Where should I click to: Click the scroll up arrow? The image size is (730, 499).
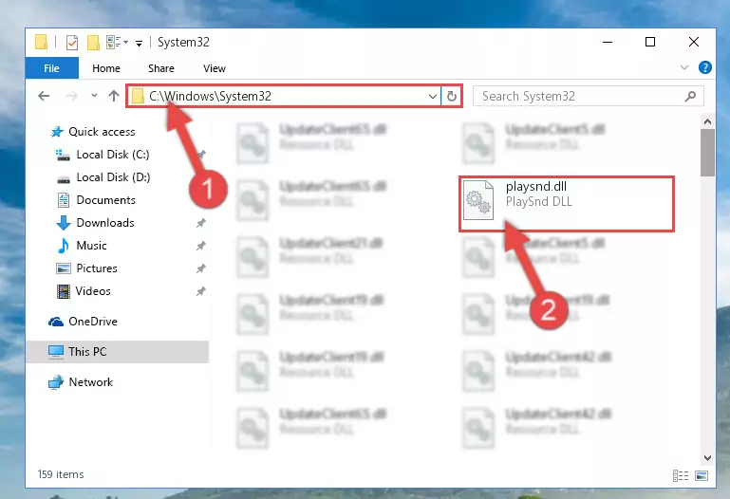(707, 121)
